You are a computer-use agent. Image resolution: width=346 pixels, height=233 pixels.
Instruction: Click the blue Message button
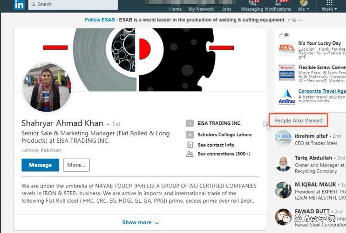point(41,165)
